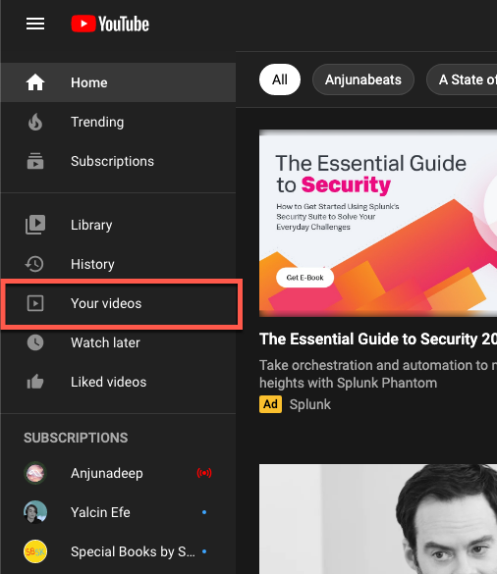The image size is (497, 574).
Task: Click the Splunk advertiser name
Action: pos(310,404)
